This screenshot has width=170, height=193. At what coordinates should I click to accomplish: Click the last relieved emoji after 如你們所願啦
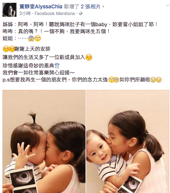(159, 80)
